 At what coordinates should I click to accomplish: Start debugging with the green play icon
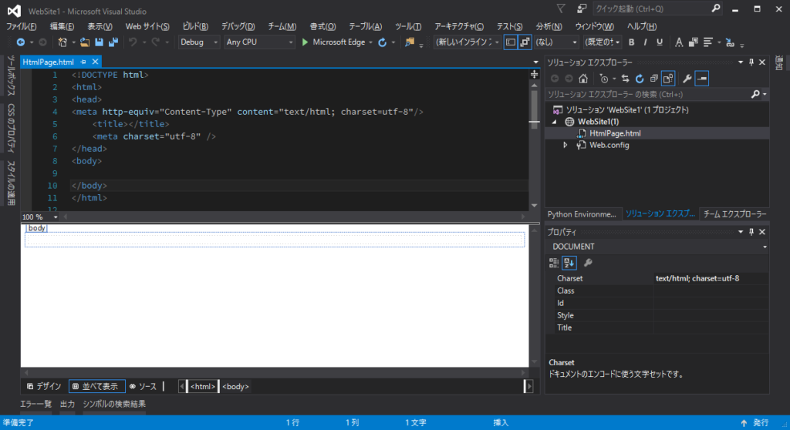(x=305, y=42)
